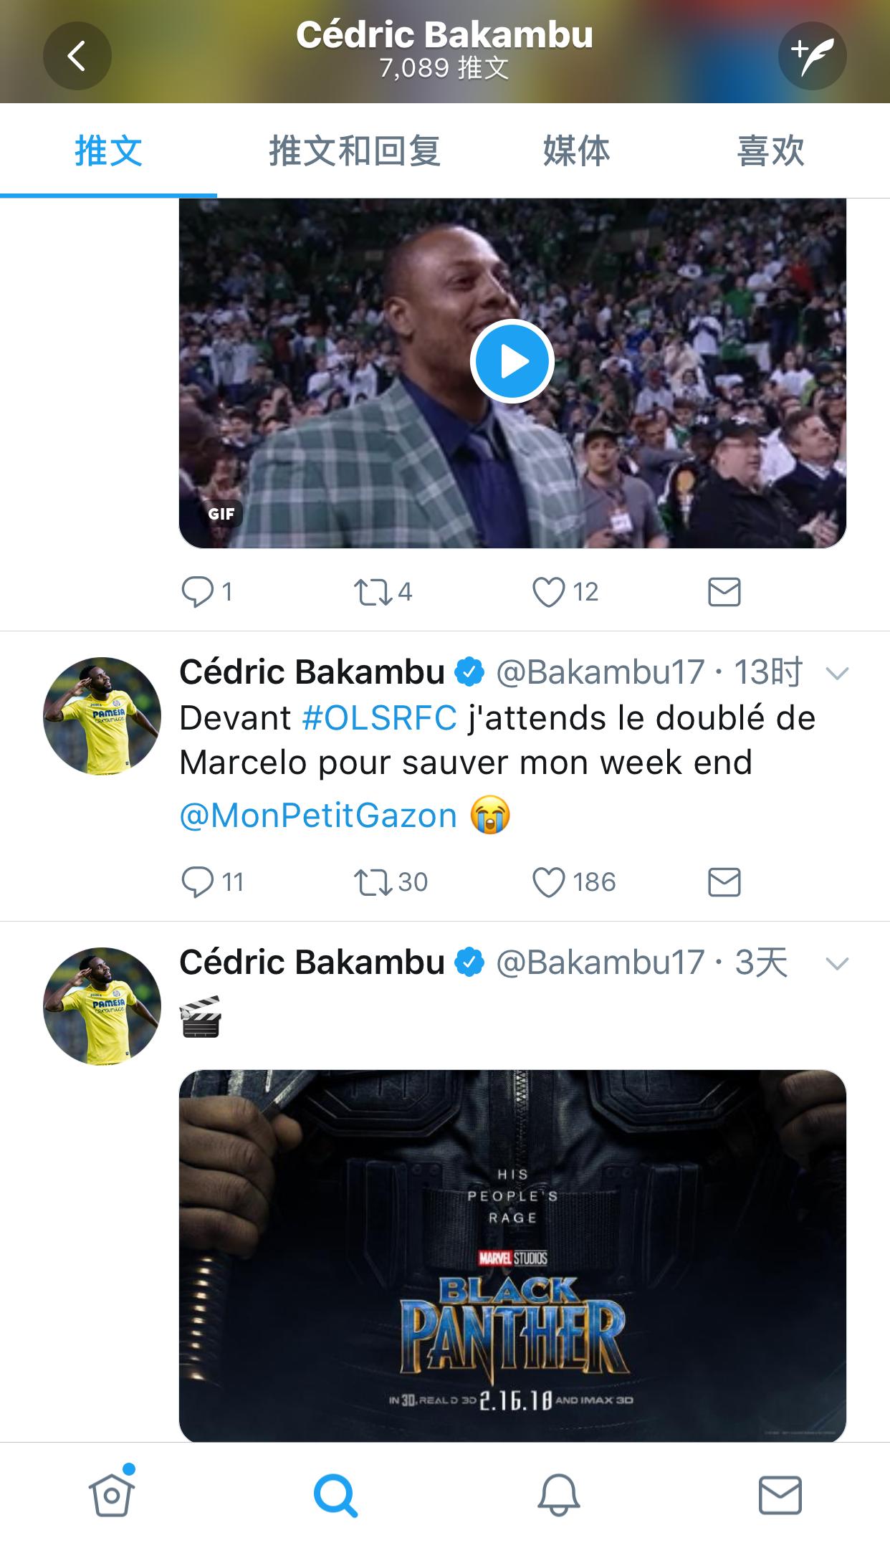Visit the @MonPetitGazon mention

(318, 816)
